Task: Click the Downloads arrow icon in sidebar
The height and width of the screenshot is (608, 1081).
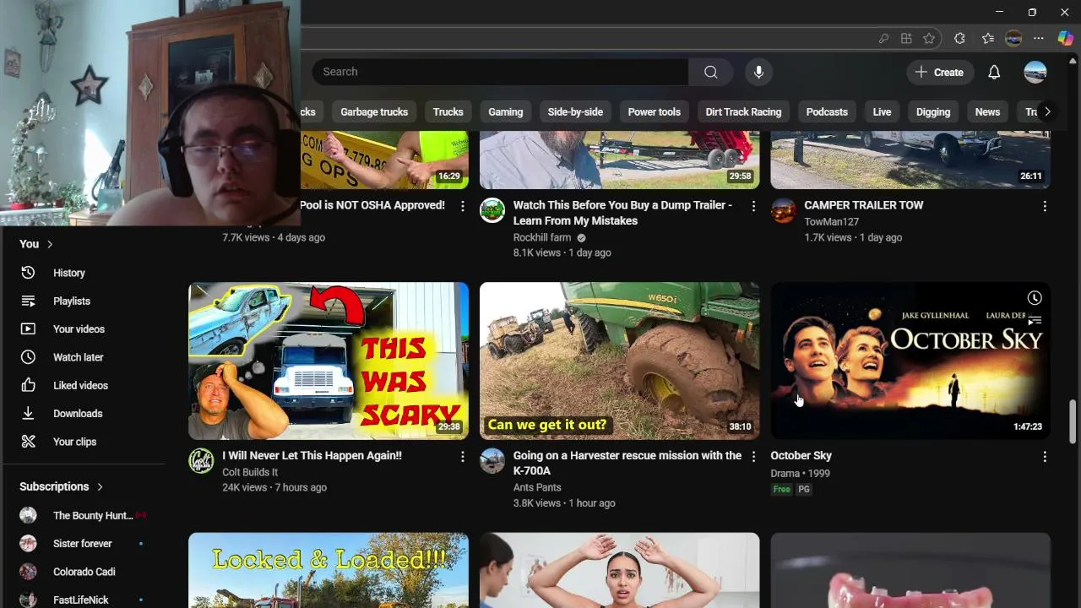Action: (28, 413)
